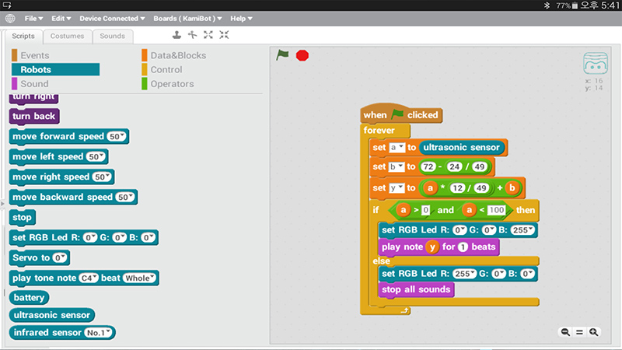Open the File menu
622x350 pixels.
(36, 18)
